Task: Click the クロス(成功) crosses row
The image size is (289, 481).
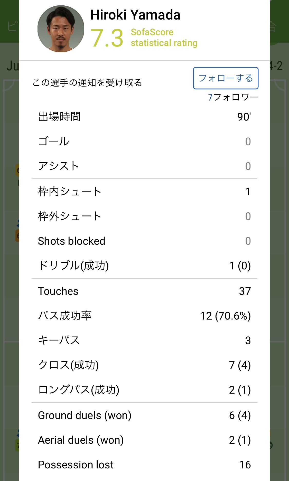Action: coord(144,365)
